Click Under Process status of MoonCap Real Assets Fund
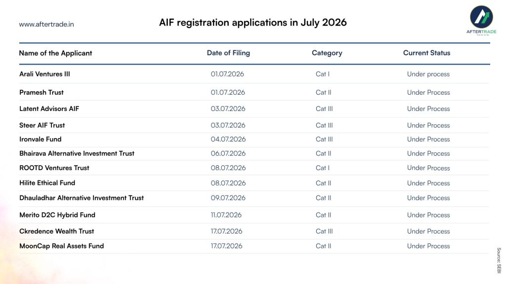The image size is (506, 284). (428, 246)
